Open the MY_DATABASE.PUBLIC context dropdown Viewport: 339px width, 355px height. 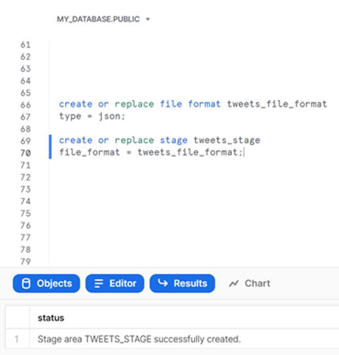pyautogui.click(x=103, y=19)
